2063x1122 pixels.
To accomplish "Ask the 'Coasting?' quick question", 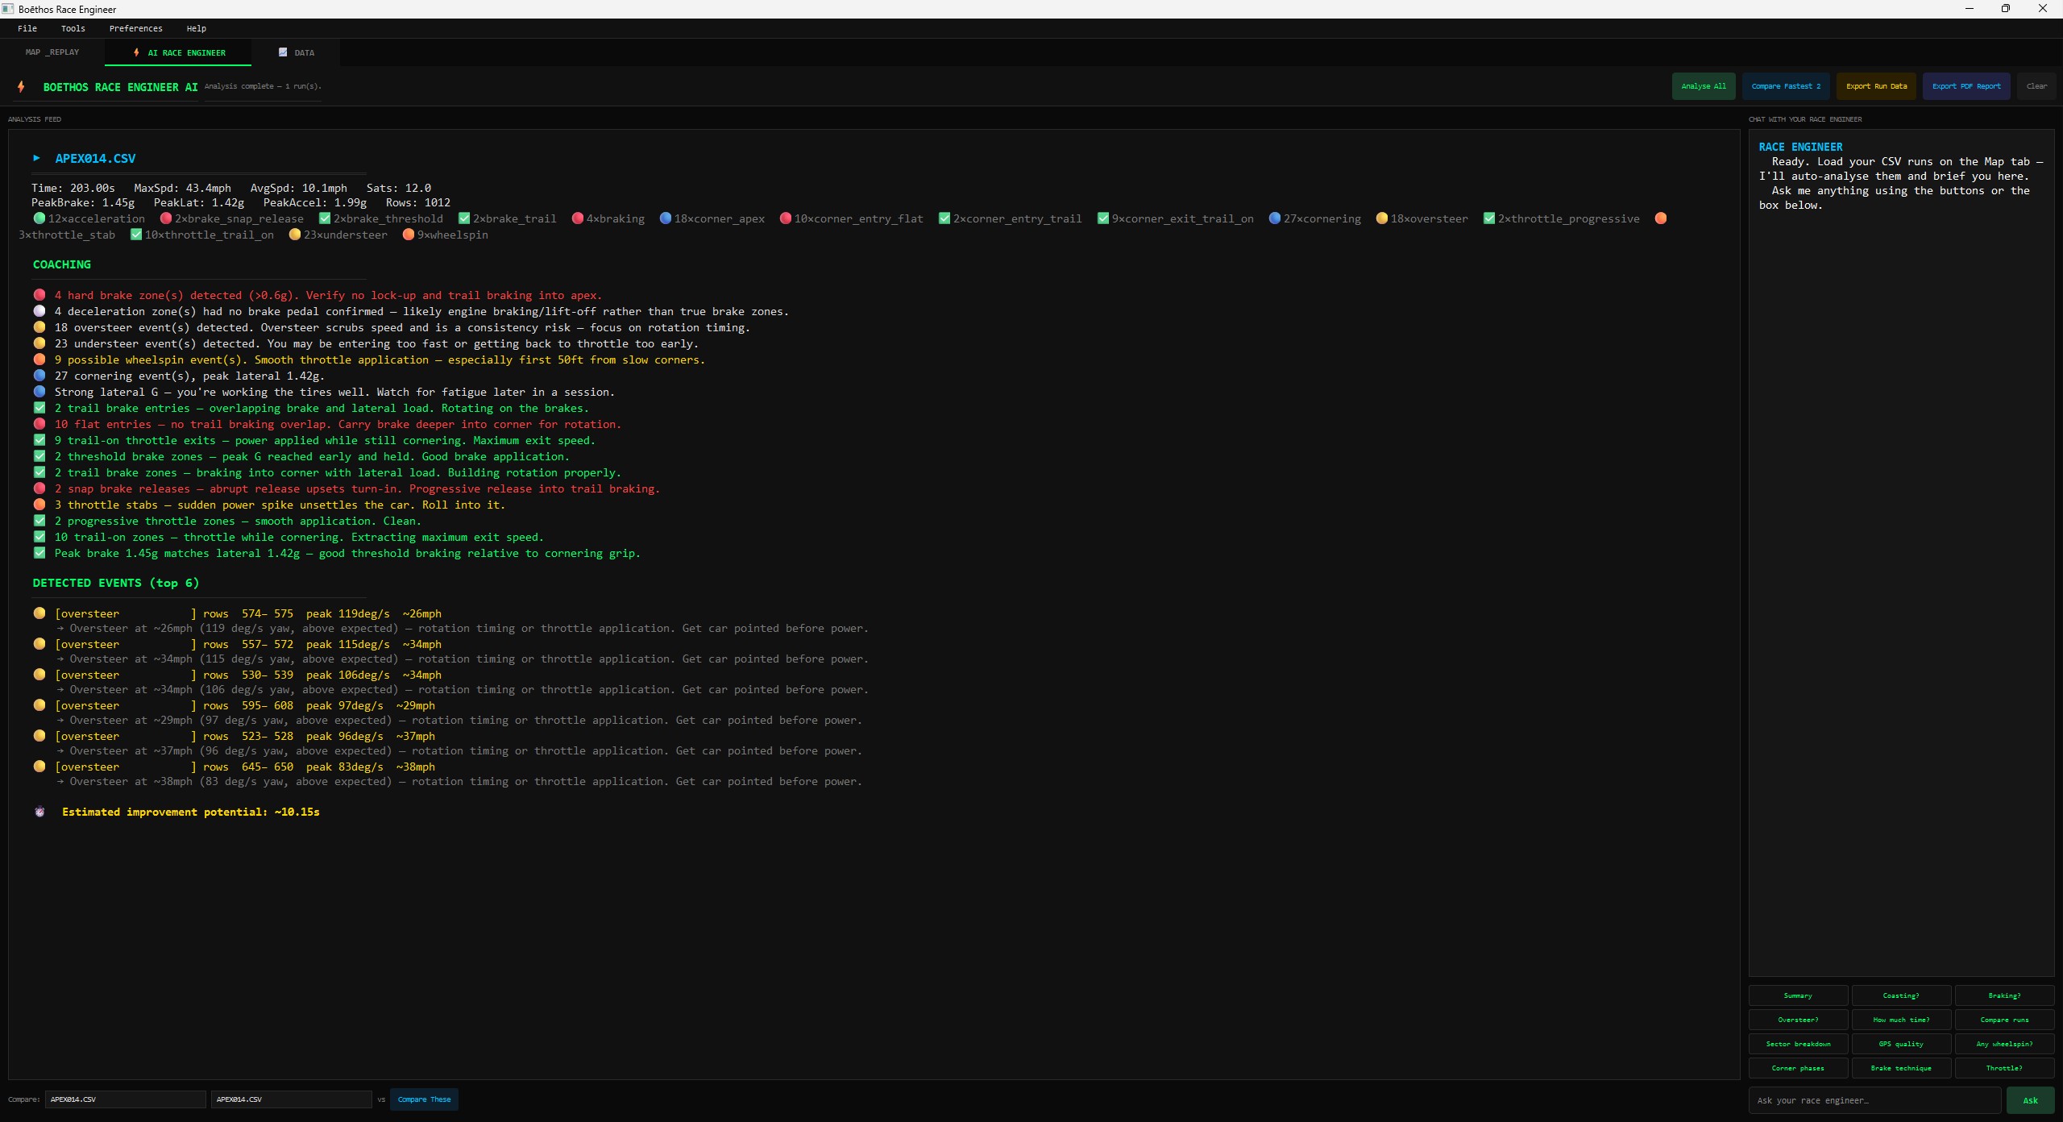I will tap(1901, 995).
